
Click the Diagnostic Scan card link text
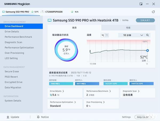tap(130, 91)
